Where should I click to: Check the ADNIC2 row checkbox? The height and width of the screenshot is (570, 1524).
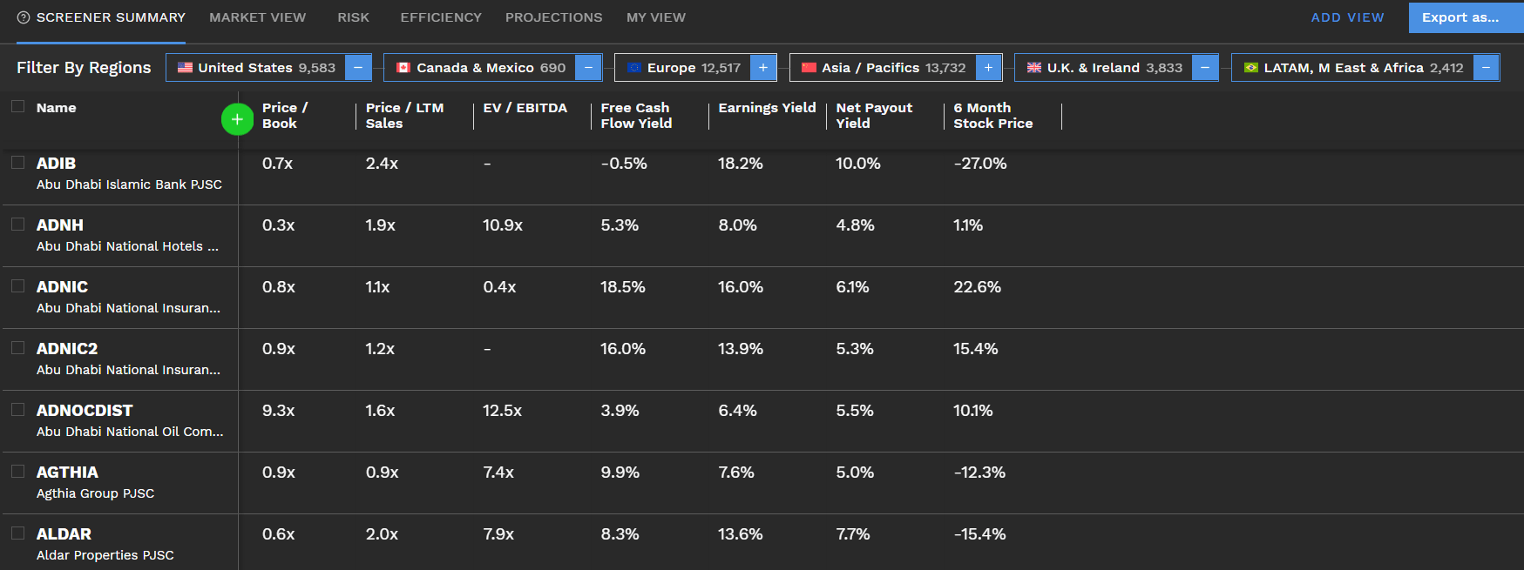click(x=17, y=347)
